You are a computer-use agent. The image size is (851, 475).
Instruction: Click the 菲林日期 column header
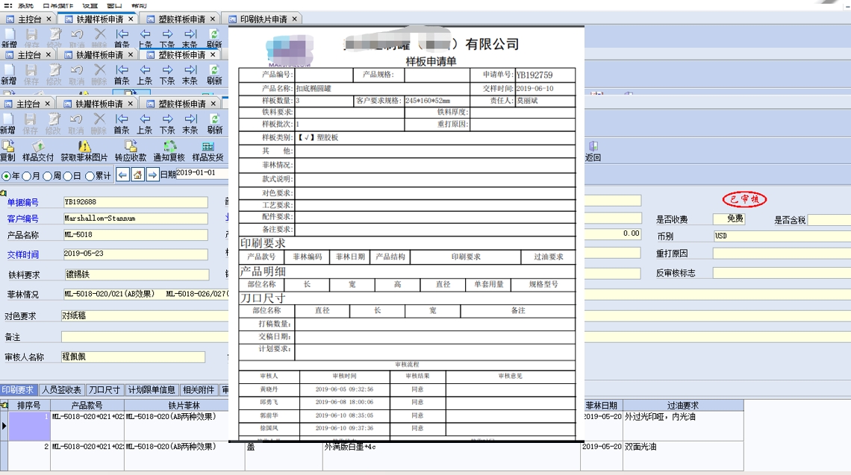click(x=602, y=405)
